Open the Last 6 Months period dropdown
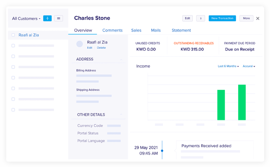Screen dimensions: 270x167 [228, 66]
